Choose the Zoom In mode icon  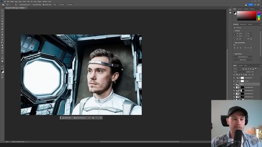click(13, 4)
